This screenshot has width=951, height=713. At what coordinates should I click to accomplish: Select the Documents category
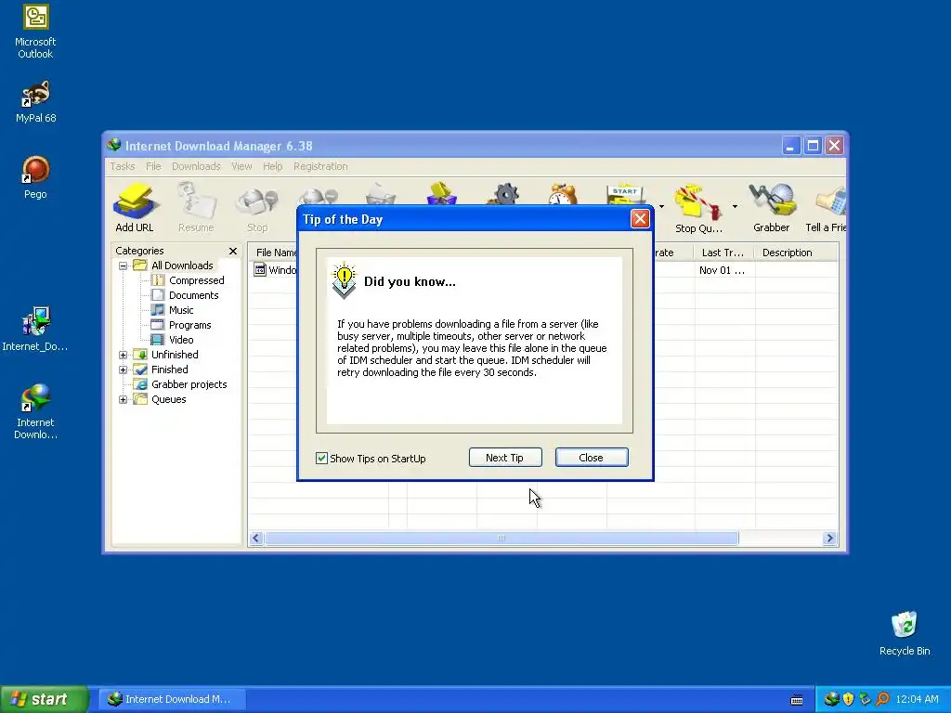click(193, 295)
